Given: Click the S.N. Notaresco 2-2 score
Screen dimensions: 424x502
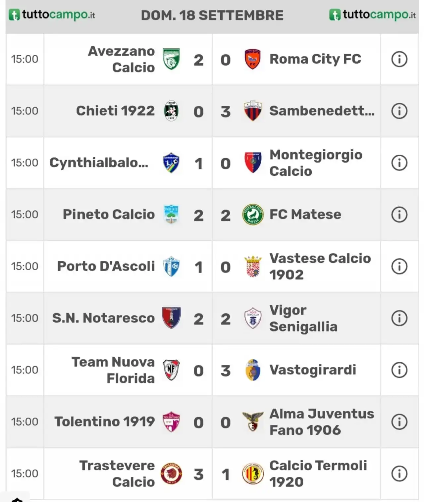Looking at the screenshot, I should [x=212, y=319].
